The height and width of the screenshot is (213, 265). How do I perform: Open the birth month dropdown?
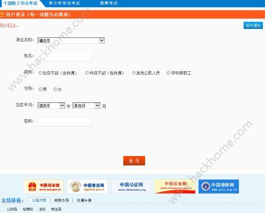pyautogui.click(x=87, y=105)
